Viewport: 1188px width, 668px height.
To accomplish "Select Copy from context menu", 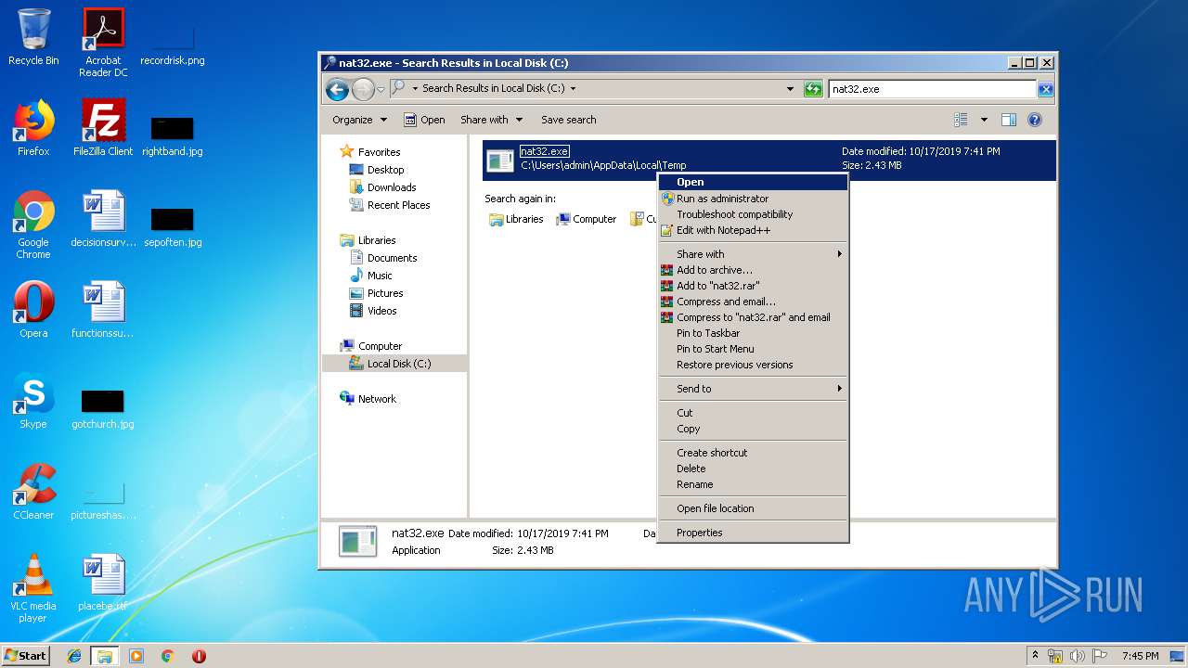I will 753,429.
